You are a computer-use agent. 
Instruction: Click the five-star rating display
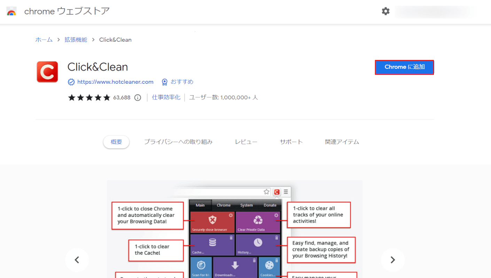(89, 98)
